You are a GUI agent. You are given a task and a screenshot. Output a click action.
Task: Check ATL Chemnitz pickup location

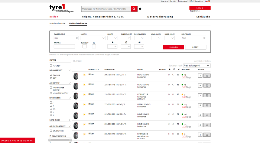pyautogui.click(x=51, y=131)
